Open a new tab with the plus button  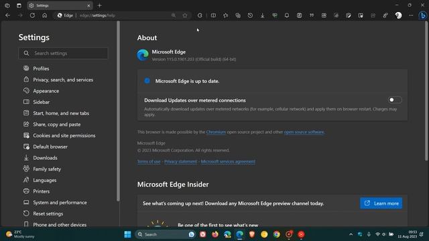point(100,5)
